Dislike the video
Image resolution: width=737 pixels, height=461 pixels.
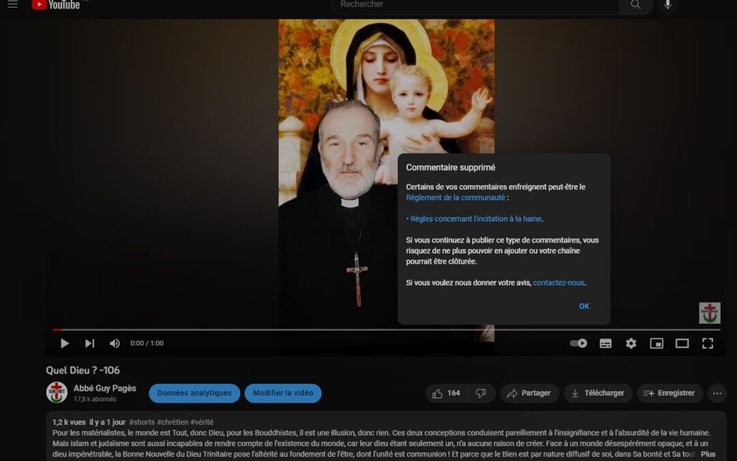[x=481, y=393]
